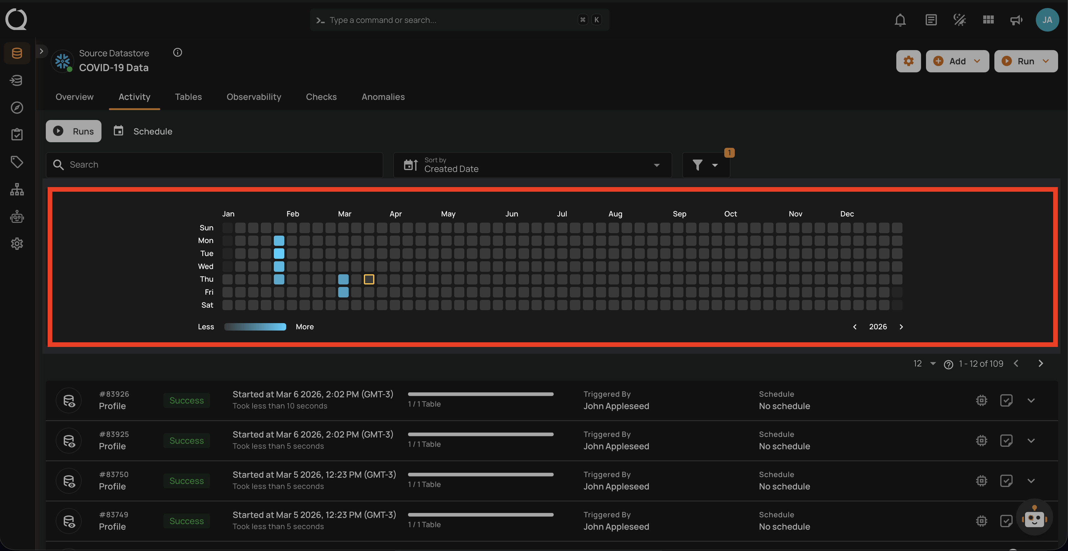Go to next year with right arrow
The width and height of the screenshot is (1068, 551).
[901, 327]
